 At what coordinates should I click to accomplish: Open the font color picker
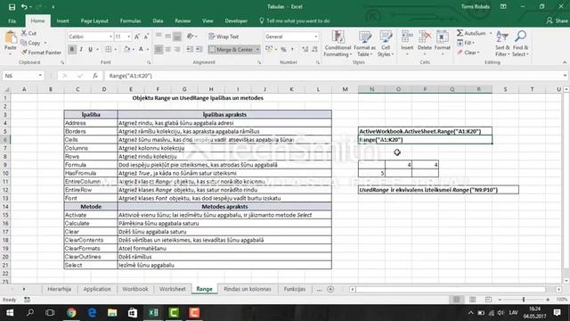click(x=141, y=49)
